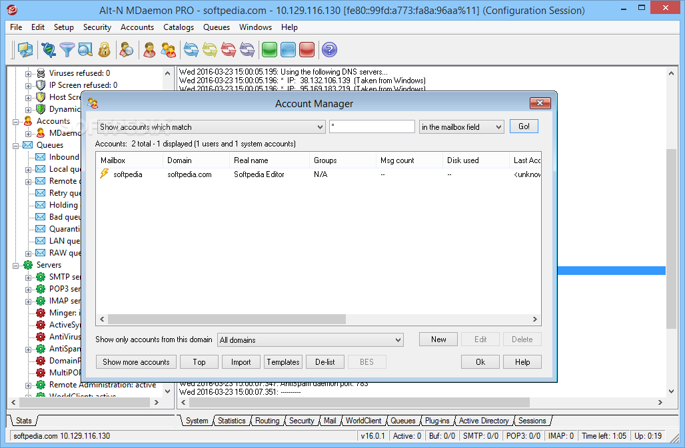
Task: Close the Account Manager dialog
Action: pos(540,103)
